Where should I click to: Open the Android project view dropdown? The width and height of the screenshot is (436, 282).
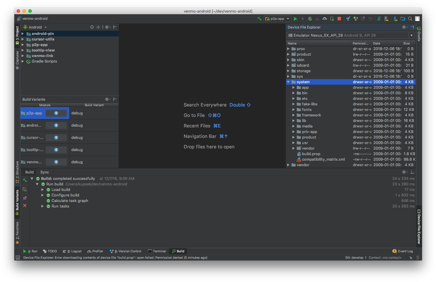pos(35,27)
